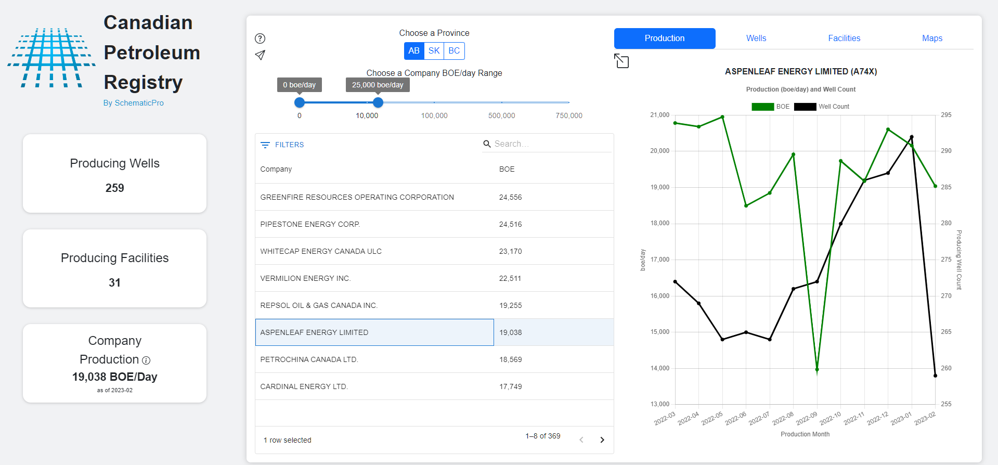Open the By SchematicPro link

[134, 103]
